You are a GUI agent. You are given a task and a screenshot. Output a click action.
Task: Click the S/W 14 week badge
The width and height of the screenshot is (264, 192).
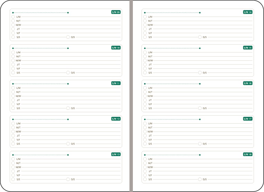pos(248,12)
